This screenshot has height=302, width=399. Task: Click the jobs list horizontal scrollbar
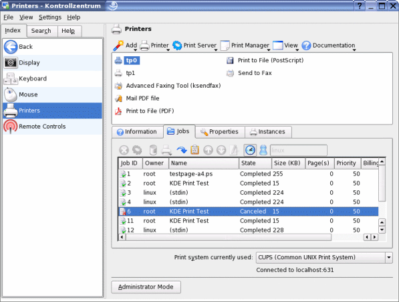[229, 238]
